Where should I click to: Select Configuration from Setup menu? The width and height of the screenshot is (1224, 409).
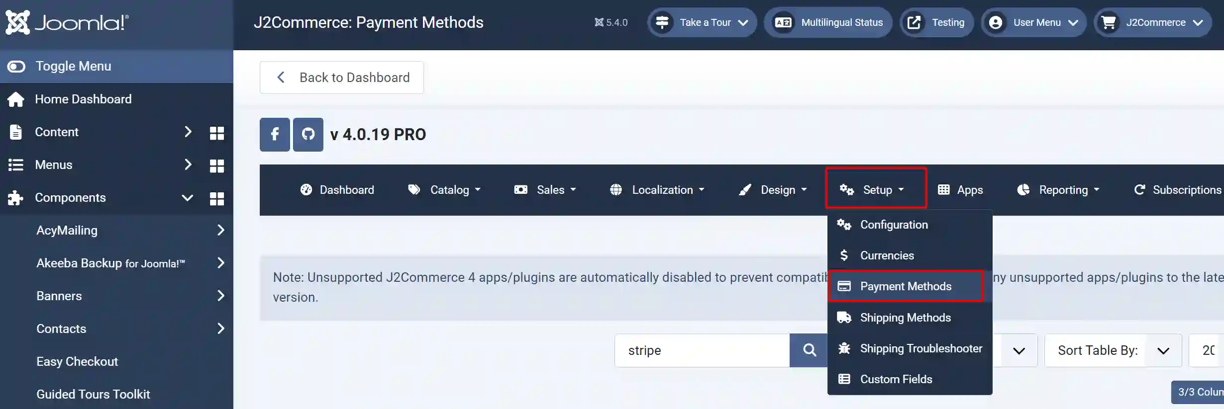pyautogui.click(x=910, y=225)
